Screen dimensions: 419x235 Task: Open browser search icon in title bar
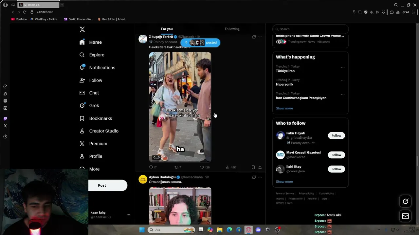(396, 5)
